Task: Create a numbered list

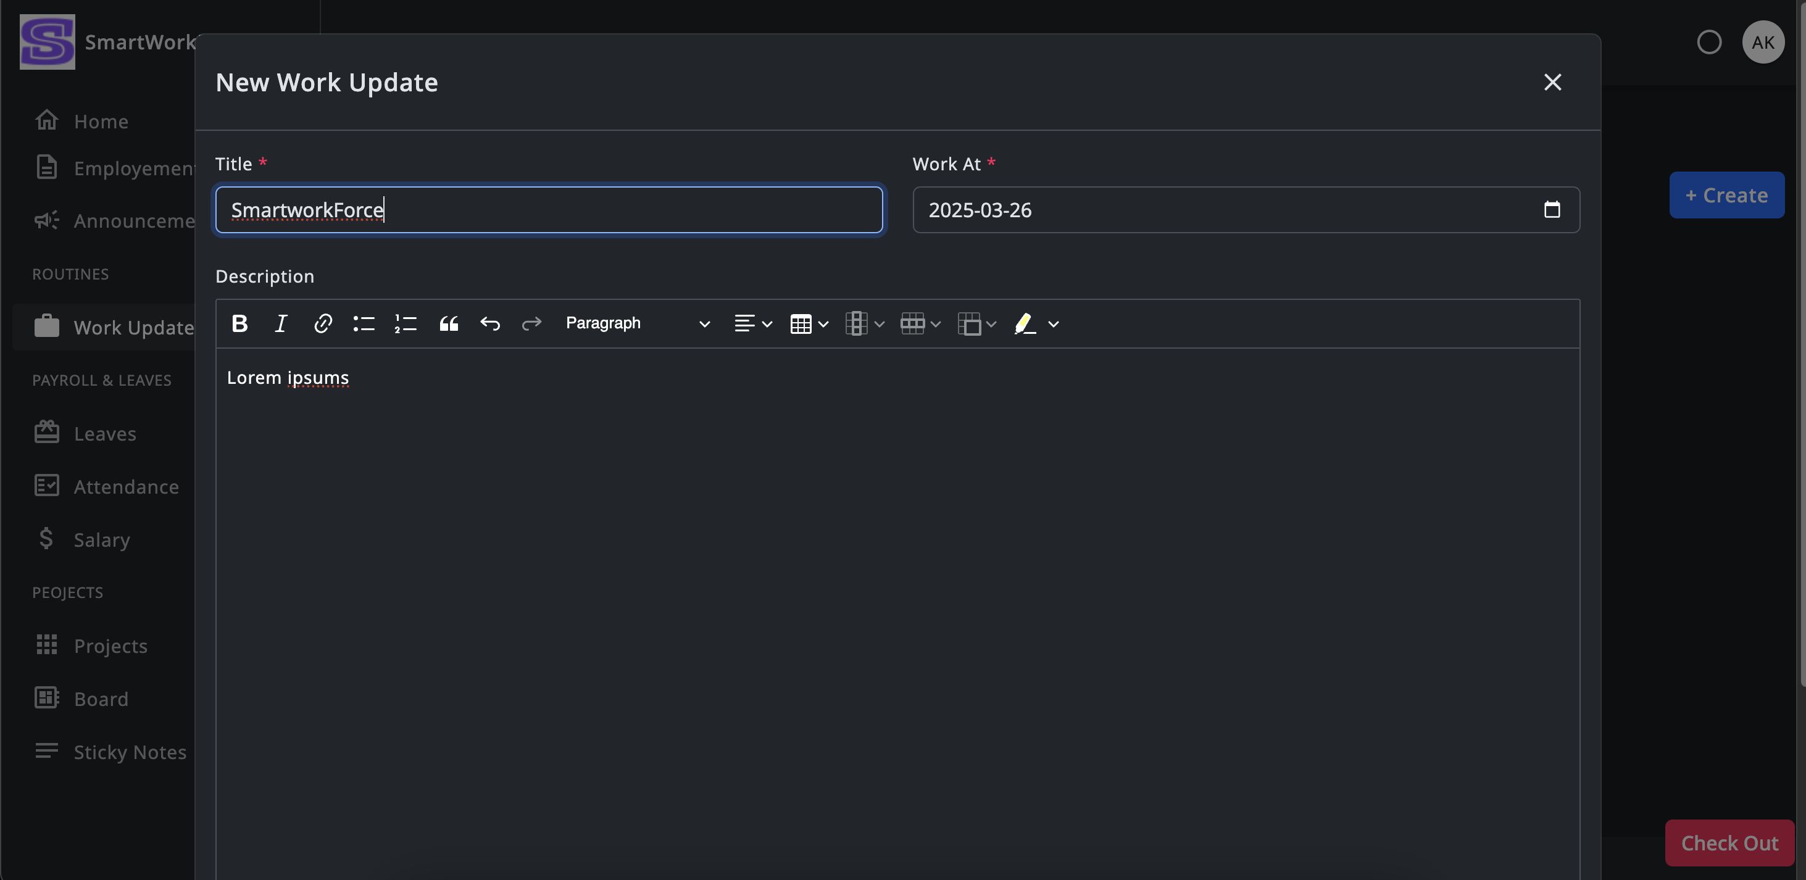Action: (x=406, y=323)
